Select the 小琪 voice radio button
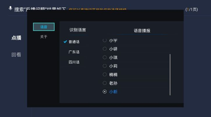The width and height of the screenshot is (211, 117). (105, 57)
